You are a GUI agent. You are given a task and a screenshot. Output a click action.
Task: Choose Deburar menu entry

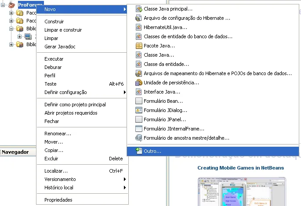[83, 67]
